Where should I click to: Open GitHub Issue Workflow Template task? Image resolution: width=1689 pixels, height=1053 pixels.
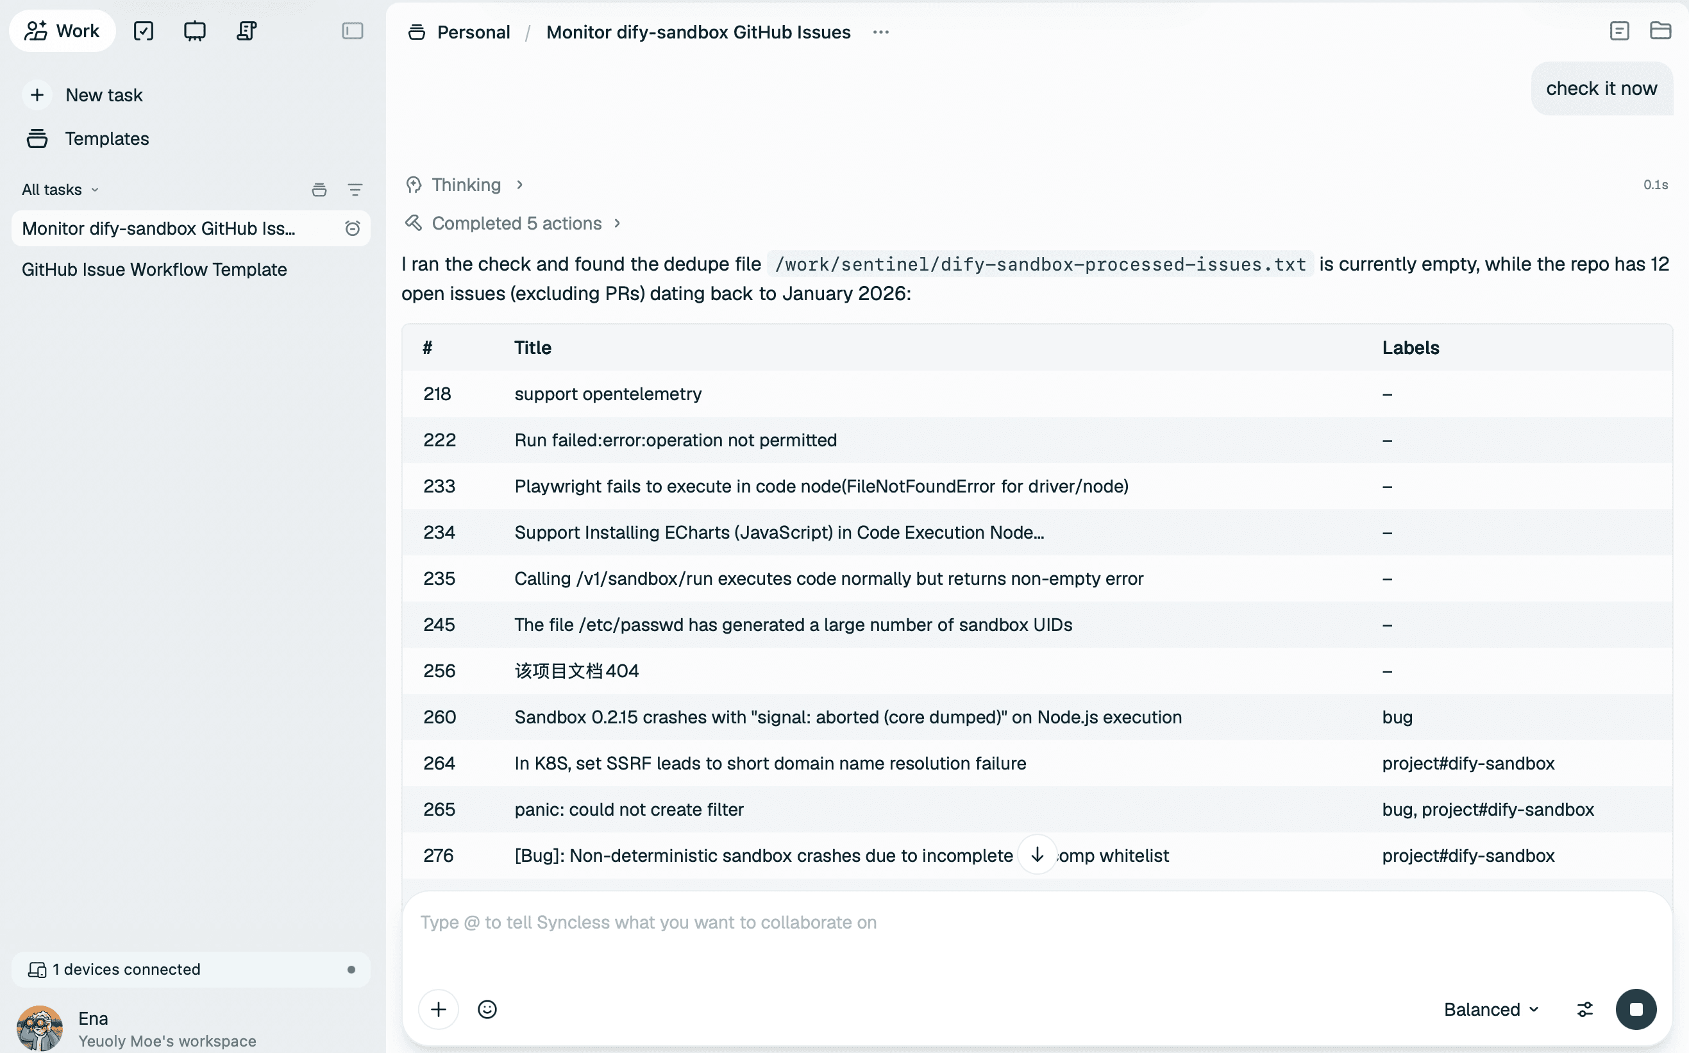(155, 269)
